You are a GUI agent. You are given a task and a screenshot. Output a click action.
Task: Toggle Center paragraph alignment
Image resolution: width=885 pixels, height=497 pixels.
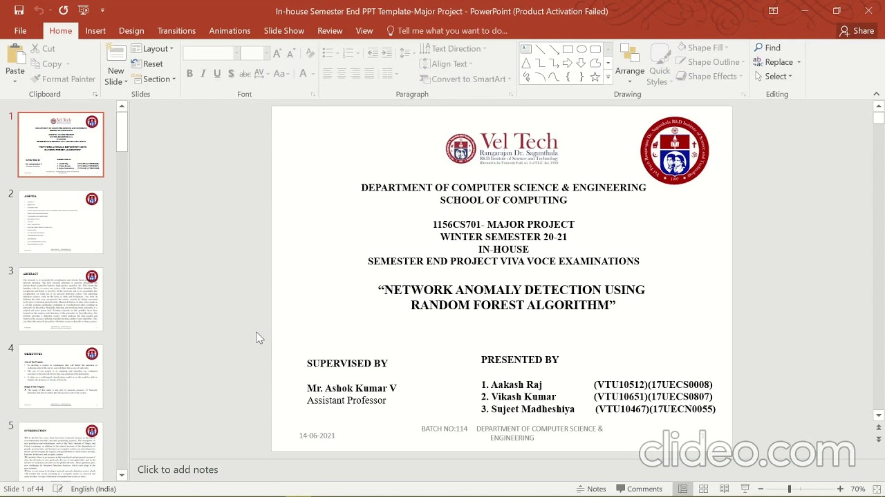pos(341,74)
